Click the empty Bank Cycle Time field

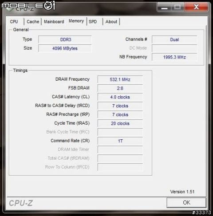tap(120, 132)
